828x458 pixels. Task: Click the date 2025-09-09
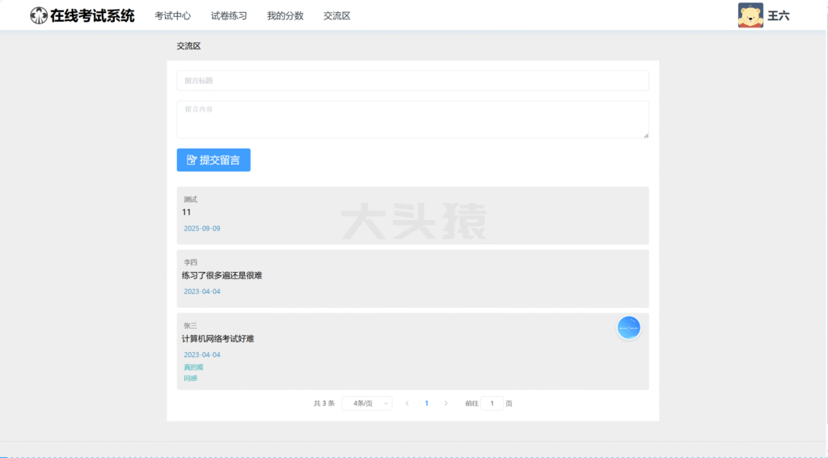click(201, 228)
